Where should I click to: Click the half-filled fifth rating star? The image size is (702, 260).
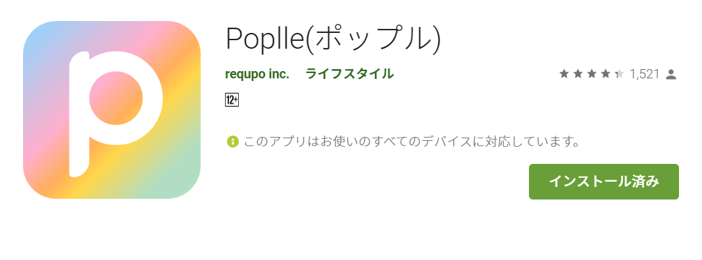click(x=620, y=74)
